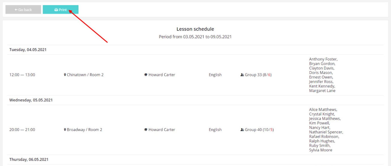
Task: Click the group icon beside Group 33
Action: [x=242, y=75]
